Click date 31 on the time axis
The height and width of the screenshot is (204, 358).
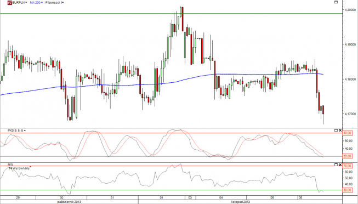pyautogui.click(x=112, y=197)
